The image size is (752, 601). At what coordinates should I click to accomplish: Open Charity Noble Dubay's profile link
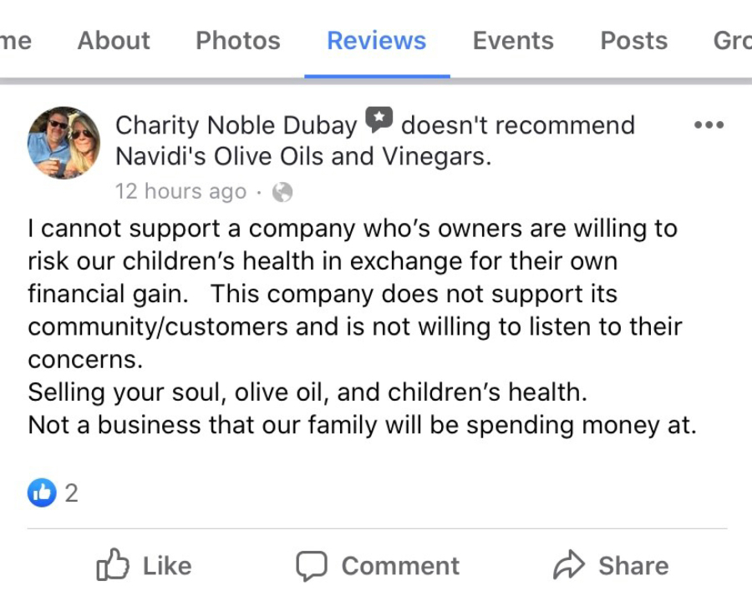click(236, 125)
